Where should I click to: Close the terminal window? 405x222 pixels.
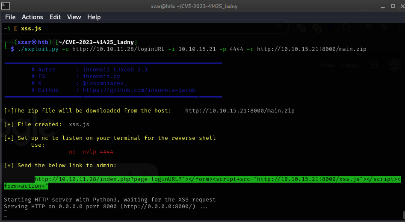click(402, 6)
